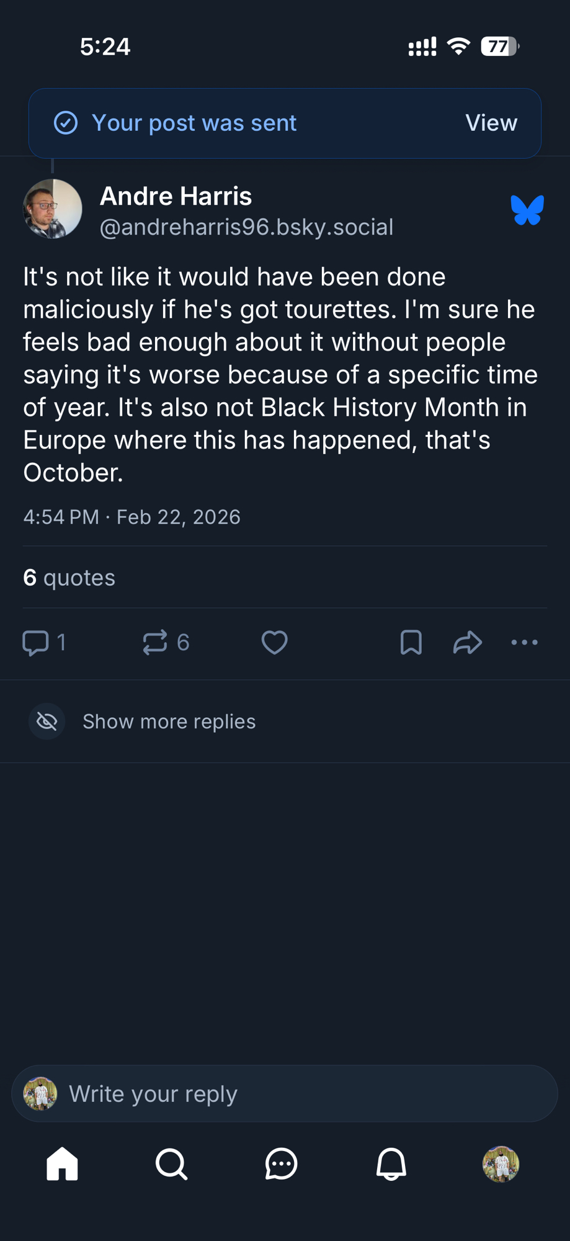Tap the sent confirmation checkmark icon
The image size is (570, 1241).
[66, 123]
